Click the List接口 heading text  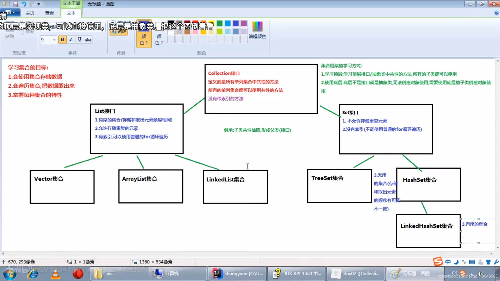(105, 111)
